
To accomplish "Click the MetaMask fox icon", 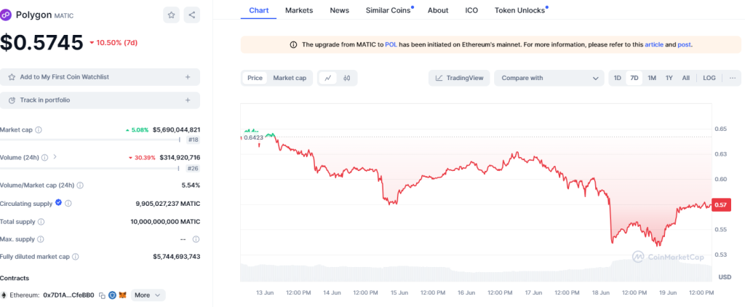I will pos(122,295).
